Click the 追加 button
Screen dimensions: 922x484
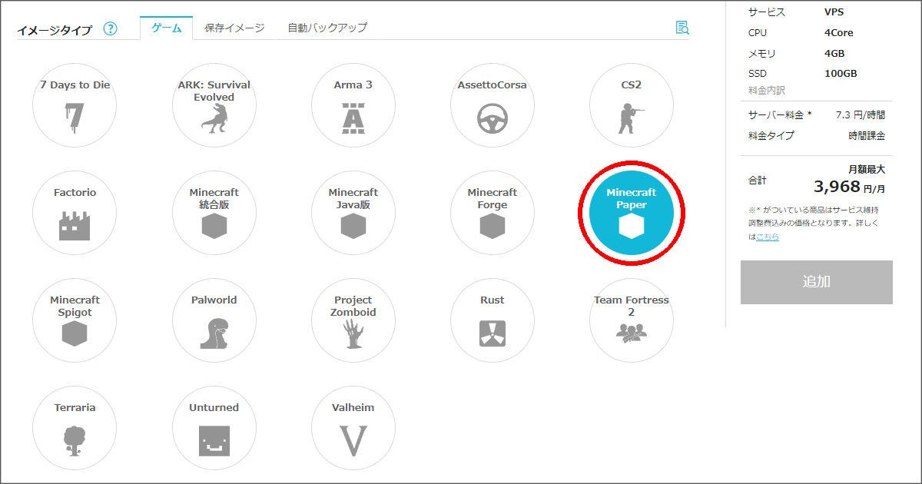tap(817, 282)
